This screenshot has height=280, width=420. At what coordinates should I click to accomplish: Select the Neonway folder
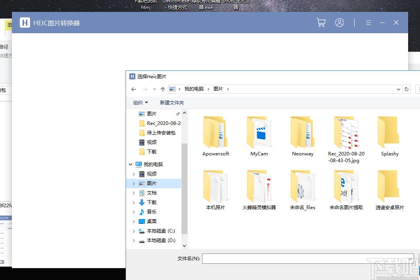(303, 136)
